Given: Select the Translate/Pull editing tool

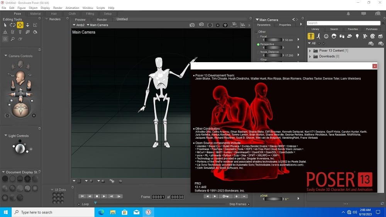Looking at the screenshot, I should coord(20,25).
